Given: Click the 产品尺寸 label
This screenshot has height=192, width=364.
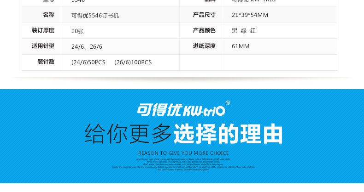Looking at the screenshot, I should tap(204, 15).
